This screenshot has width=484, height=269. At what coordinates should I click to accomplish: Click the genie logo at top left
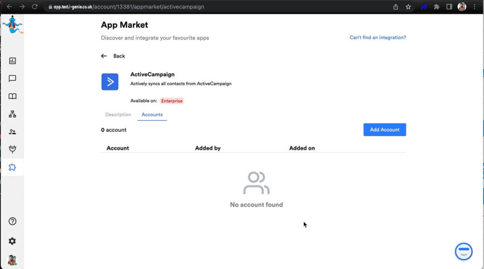11,25
